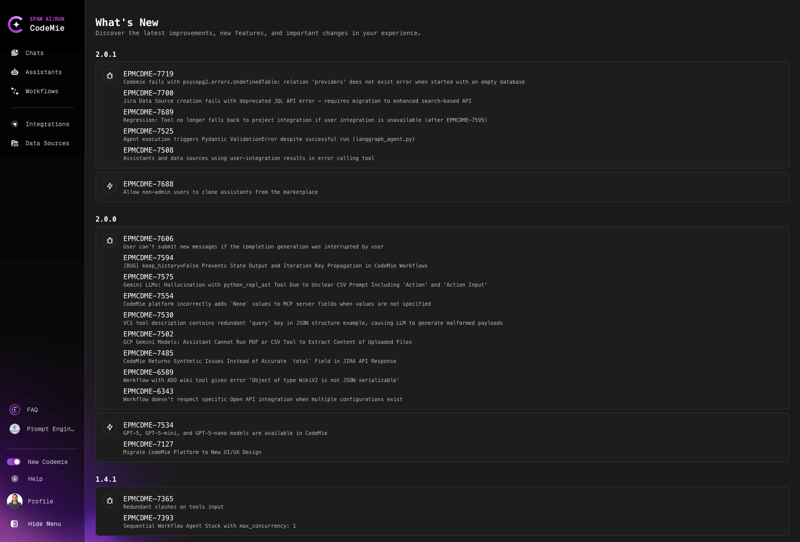The width and height of the screenshot is (800, 542).
Task: Open ticket EPMCDME-7719
Action: point(149,74)
